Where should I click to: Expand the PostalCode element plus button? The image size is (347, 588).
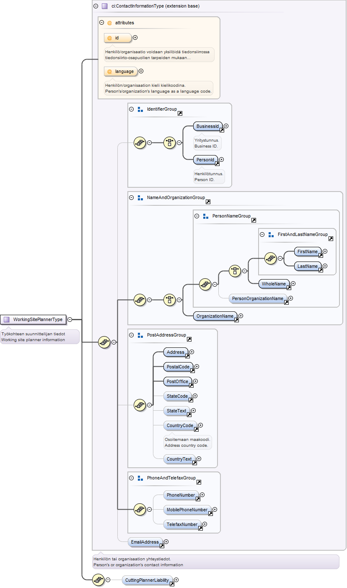click(197, 367)
